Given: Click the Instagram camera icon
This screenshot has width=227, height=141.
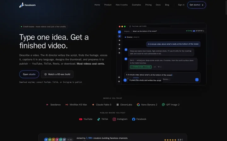Looking at the screenshot, I should point(114,119).
